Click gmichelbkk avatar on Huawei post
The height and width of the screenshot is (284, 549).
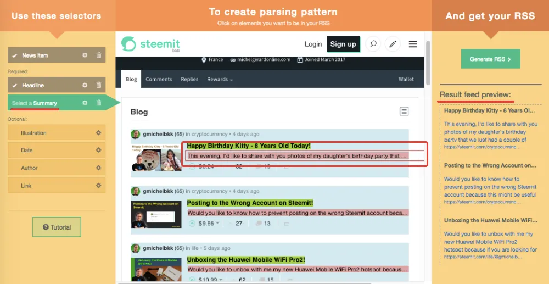pos(136,248)
